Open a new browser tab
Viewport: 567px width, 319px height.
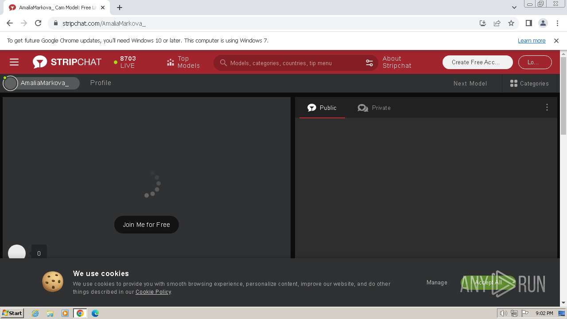120,7
